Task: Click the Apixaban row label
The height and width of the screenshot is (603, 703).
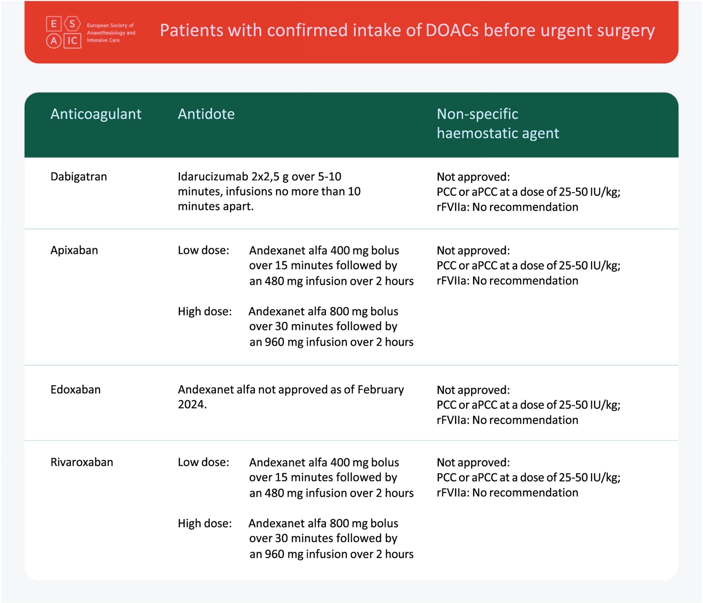Action: click(74, 250)
